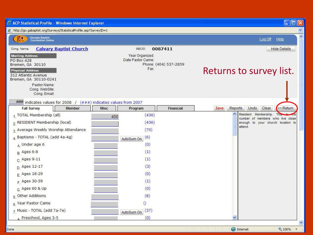Toggle AutoSum On for Baptisms total
This screenshot has height=235, width=313.
point(132,139)
